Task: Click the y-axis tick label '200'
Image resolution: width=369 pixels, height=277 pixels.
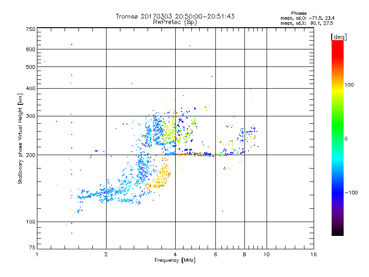Action: pyautogui.click(x=30, y=155)
